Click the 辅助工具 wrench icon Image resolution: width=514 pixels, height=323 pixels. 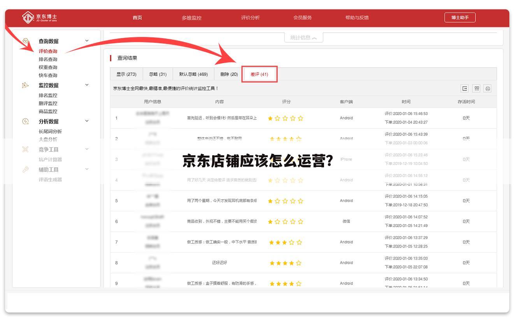pos(25,170)
